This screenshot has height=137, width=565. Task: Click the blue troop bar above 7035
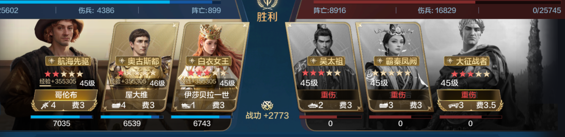(x=62, y=117)
